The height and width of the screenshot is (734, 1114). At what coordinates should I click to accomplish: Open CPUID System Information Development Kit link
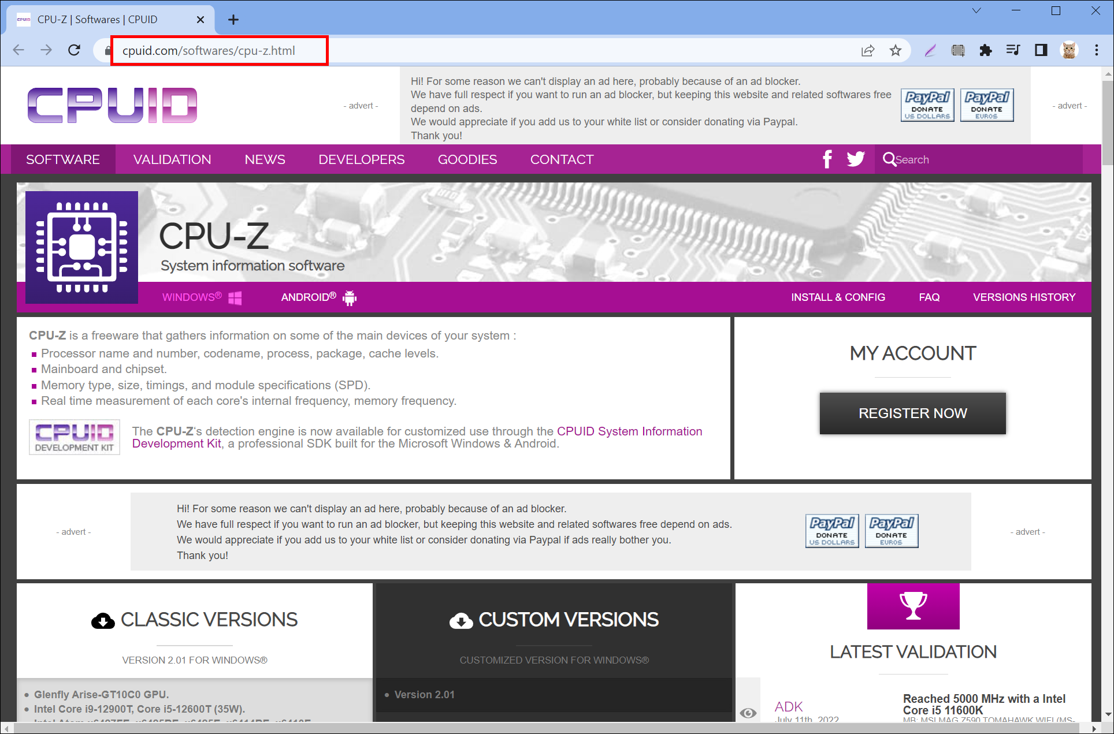[629, 431]
